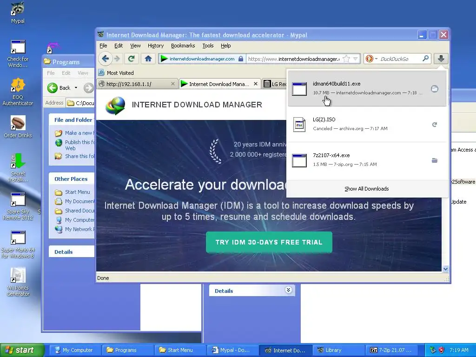Open My Computer under Other Places
This screenshot has width=476, height=357.
[75, 220]
